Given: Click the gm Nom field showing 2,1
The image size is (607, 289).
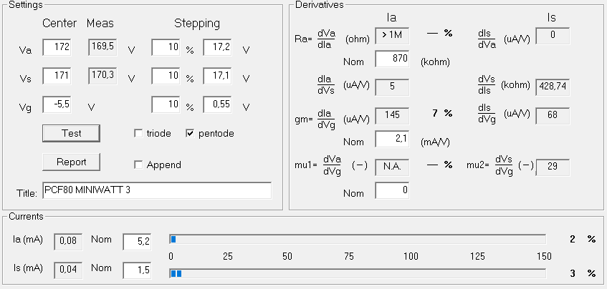Looking at the screenshot, I should coord(392,139).
